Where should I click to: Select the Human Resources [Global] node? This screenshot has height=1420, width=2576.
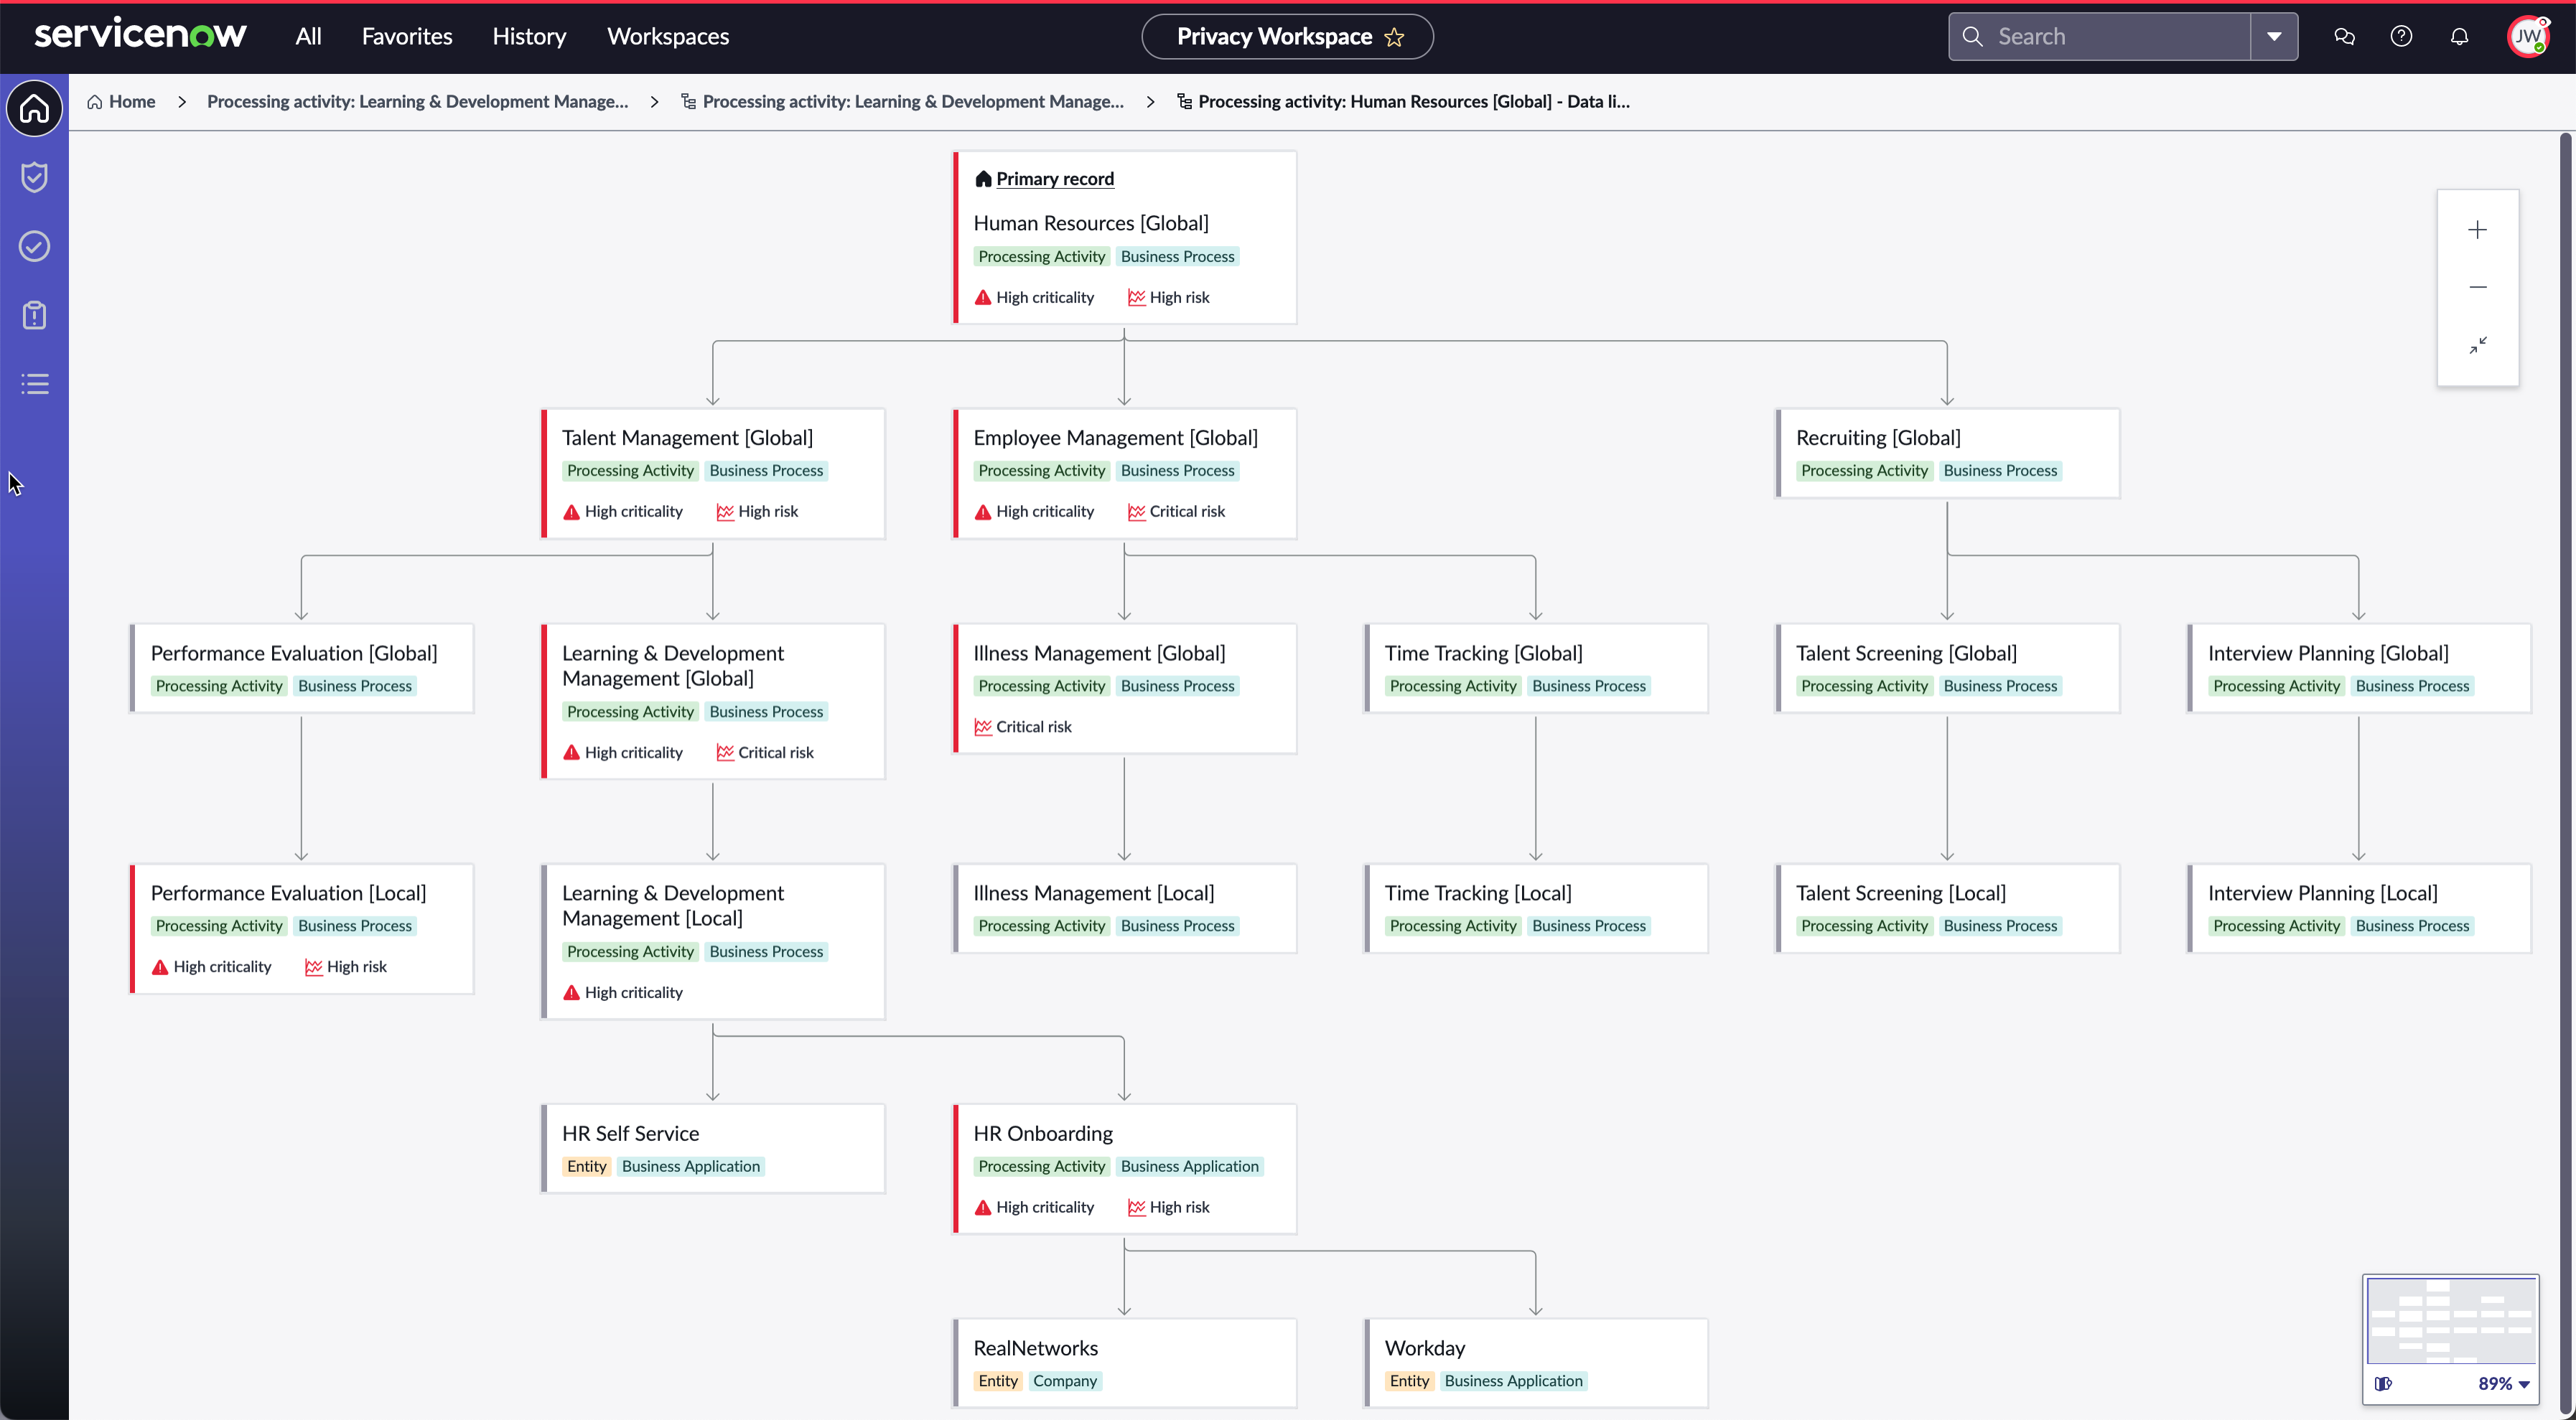[x=1125, y=238]
